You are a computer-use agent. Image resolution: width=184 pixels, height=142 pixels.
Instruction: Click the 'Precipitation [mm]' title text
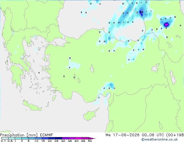tap(19, 135)
